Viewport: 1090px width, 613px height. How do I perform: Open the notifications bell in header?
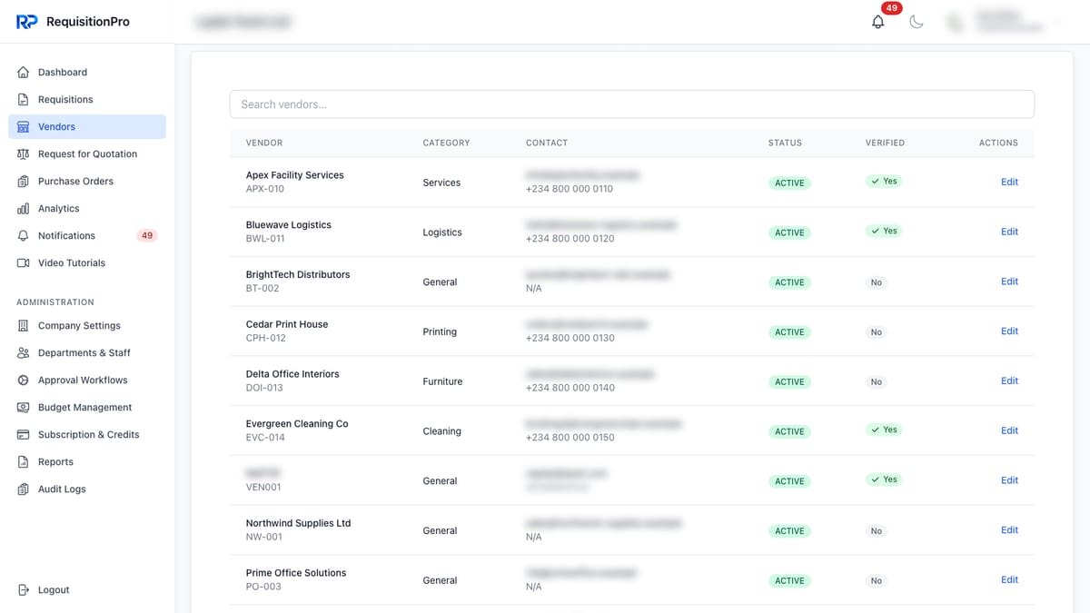(877, 22)
